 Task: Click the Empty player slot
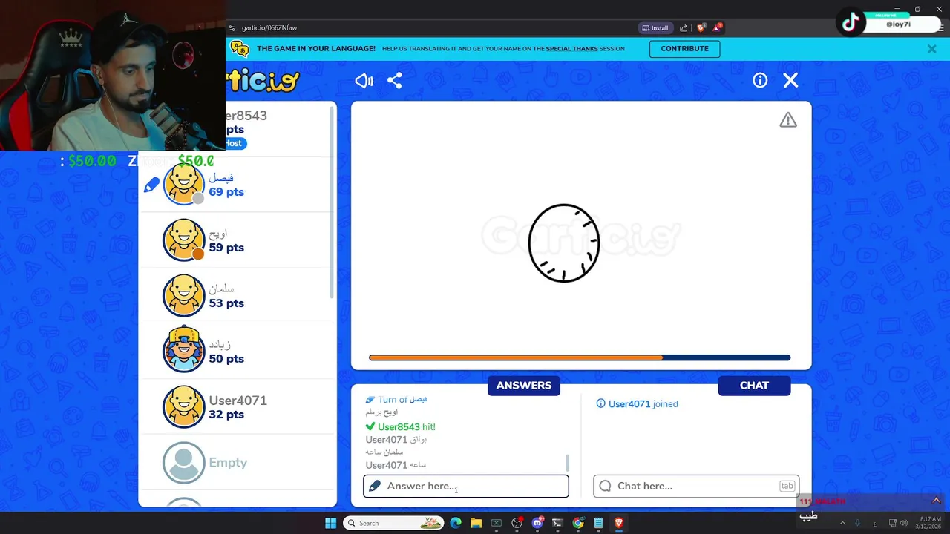click(237, 462)
